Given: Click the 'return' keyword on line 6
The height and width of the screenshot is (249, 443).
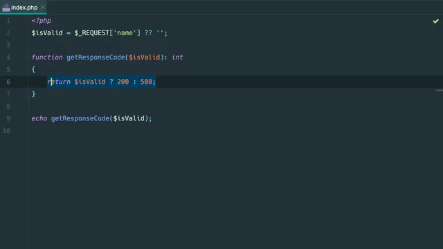Looking at the screenshot, I should coord(59,82).
